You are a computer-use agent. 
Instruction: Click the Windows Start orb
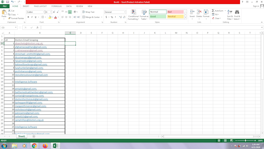4,145
